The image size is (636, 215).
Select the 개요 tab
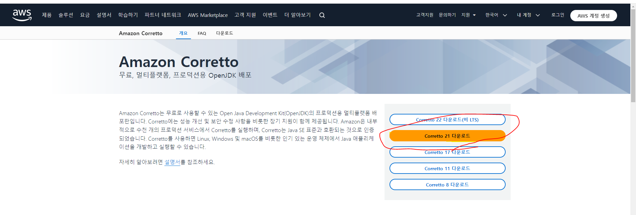[183, 33]
